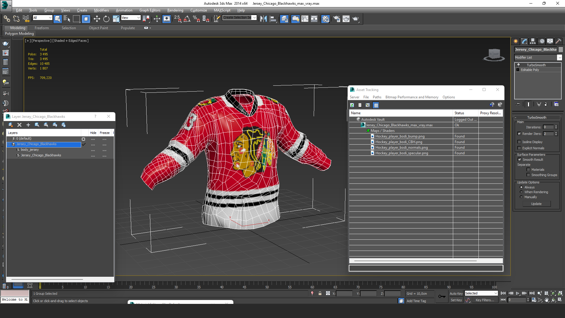
Task: Click the Update button in TurboSmooth
Action: [x=536, y=204]
